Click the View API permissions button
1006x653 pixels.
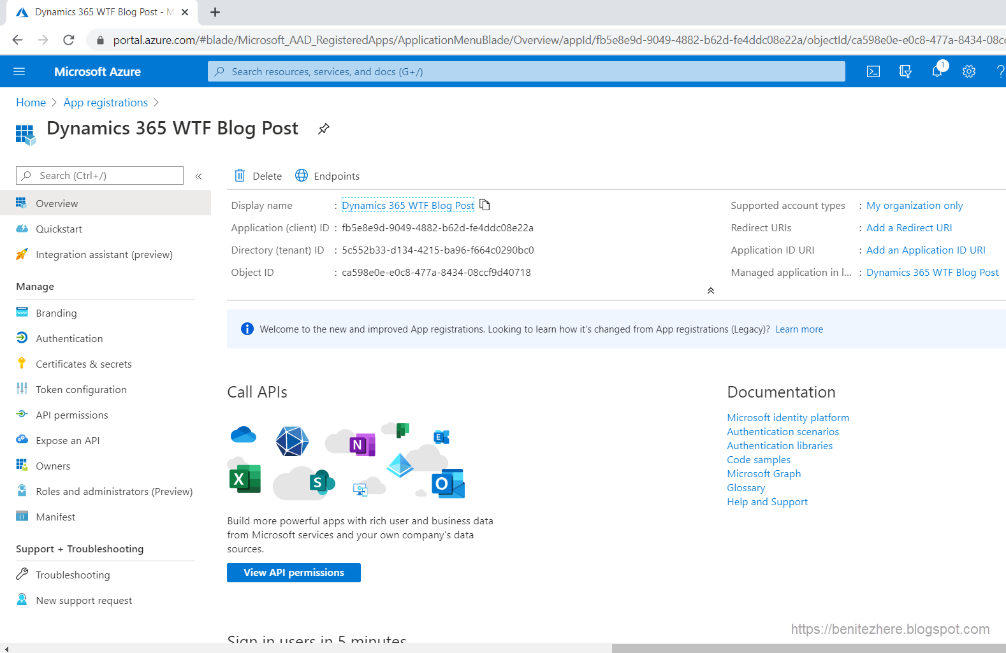point(294,573)
